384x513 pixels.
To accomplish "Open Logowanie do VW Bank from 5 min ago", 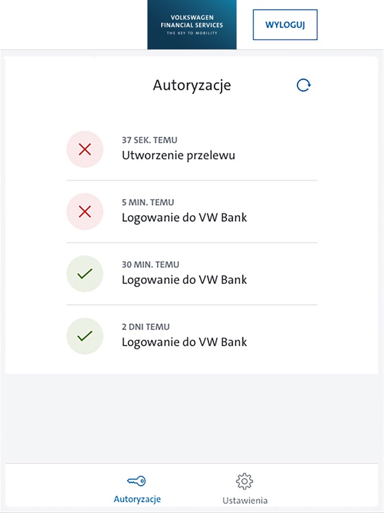I will (x=184, y=218).
